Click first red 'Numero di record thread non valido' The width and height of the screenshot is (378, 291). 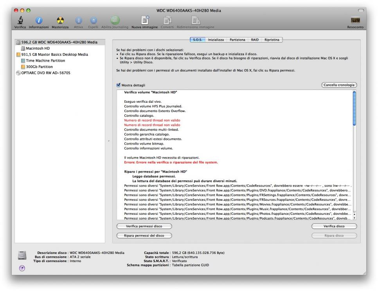click(x=152, y=120)
